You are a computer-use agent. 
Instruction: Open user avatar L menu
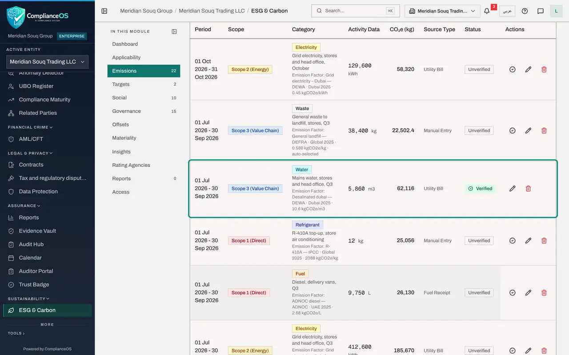557,11
